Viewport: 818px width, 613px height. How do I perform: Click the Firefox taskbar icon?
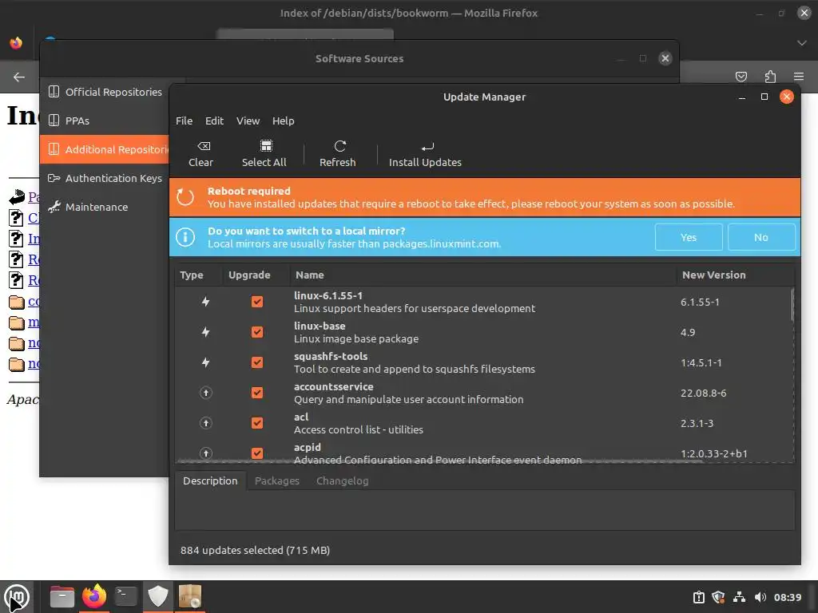[94, 596]
